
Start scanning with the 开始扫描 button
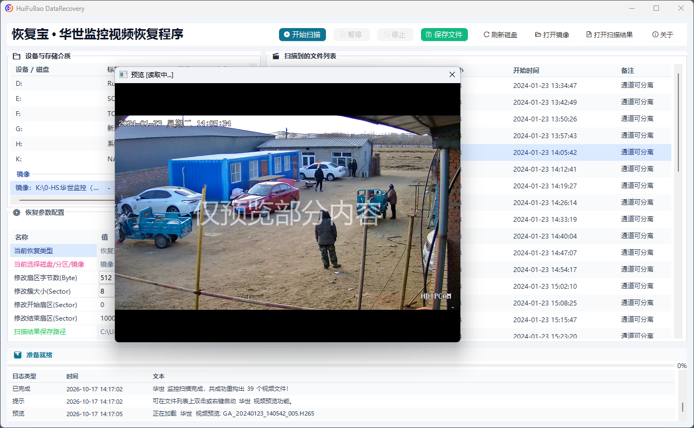(303, 35)
